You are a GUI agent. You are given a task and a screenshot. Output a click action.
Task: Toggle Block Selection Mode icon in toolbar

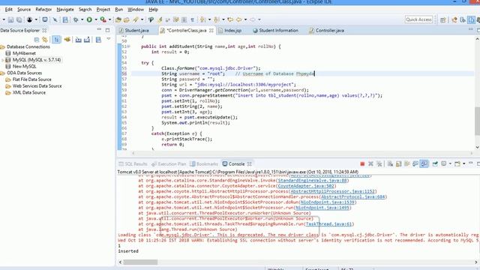(184, 19)
